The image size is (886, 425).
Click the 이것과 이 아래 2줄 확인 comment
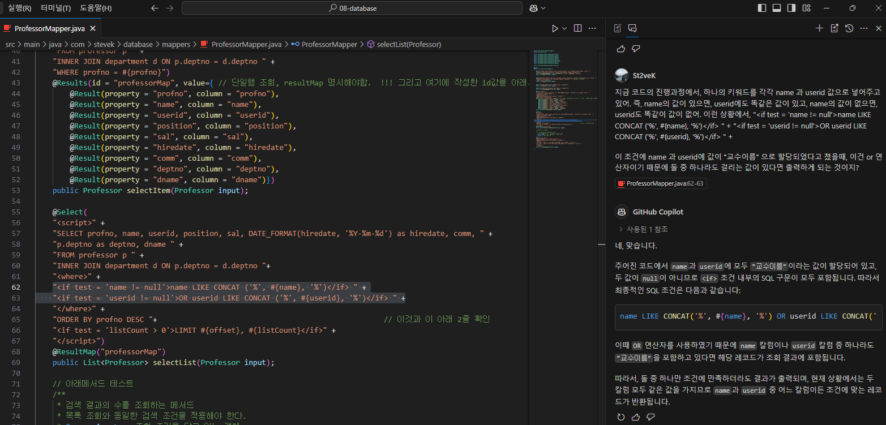tap(436, 319)
